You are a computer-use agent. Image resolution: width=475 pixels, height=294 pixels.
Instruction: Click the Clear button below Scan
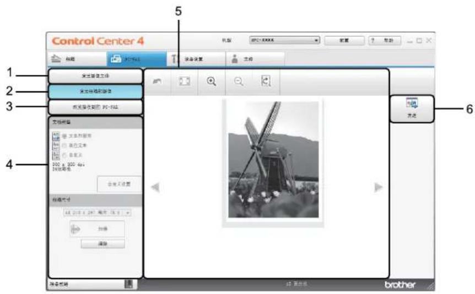[102, 244]
